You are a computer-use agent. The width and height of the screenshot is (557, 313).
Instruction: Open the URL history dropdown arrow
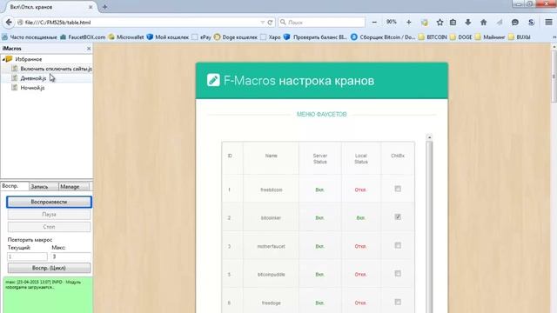[262, 23]
